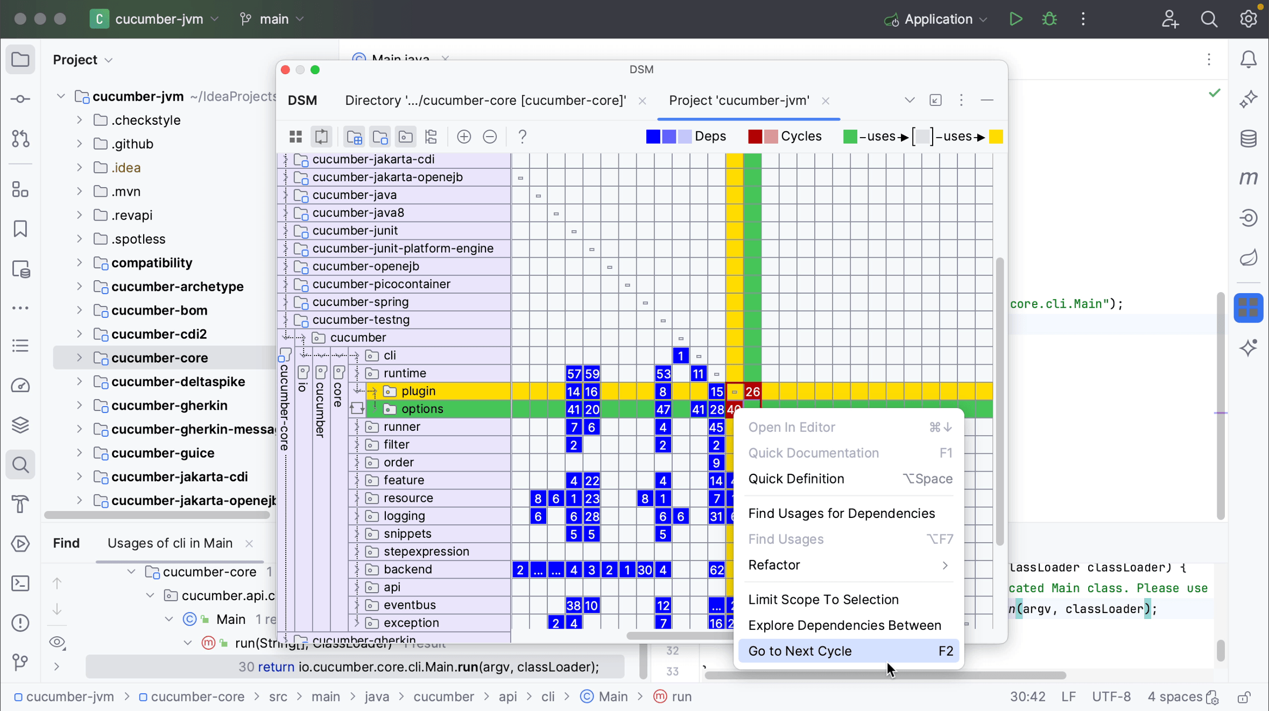Switch to Directory cucumber-core DSM tab

(485, 101)
